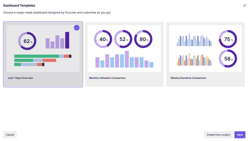Click the 52% donut chart
248x141 pixels.
point(123,39)
